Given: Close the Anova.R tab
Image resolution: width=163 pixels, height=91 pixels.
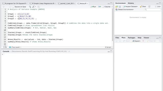Looking at the screenshot, I should 87,4.
